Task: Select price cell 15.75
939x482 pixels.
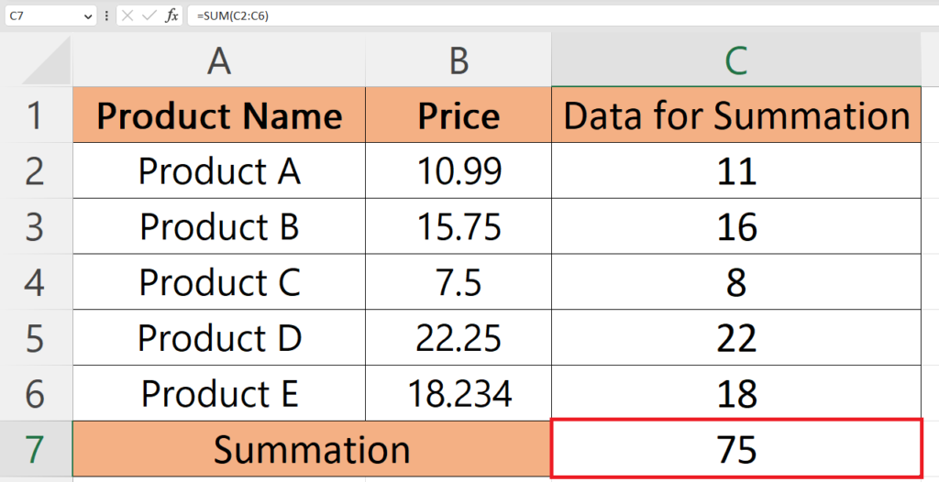Action: click(x=458, y=226)
